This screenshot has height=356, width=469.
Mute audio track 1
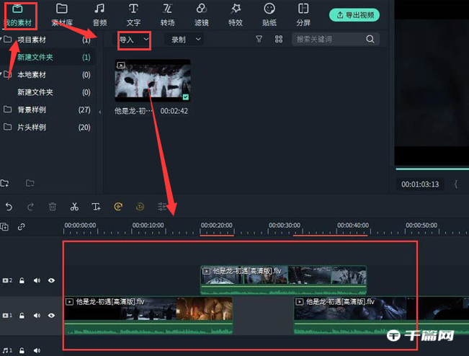tap(37, 351)
